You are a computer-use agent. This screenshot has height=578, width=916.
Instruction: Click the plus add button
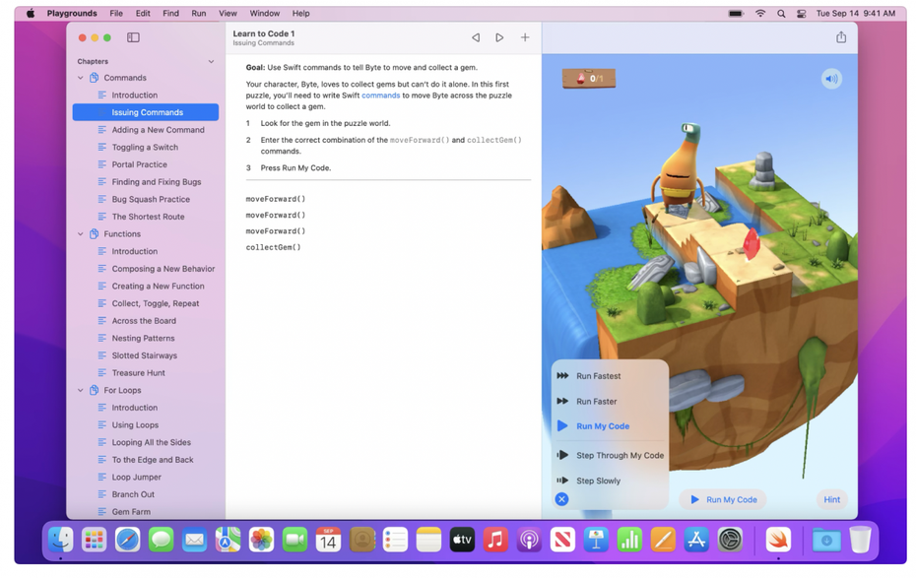pos(525,37)
